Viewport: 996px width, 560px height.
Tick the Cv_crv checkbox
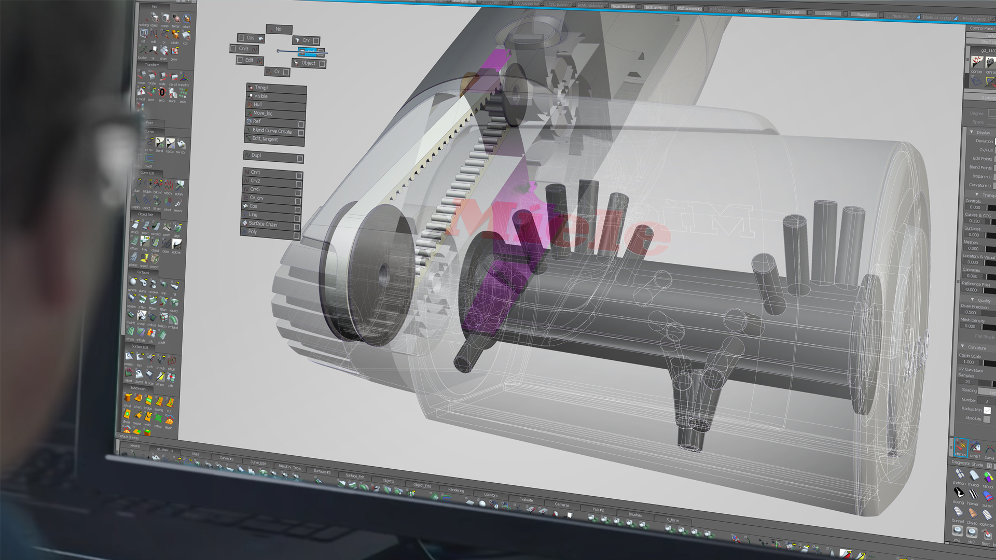click(x=298, y=201)
